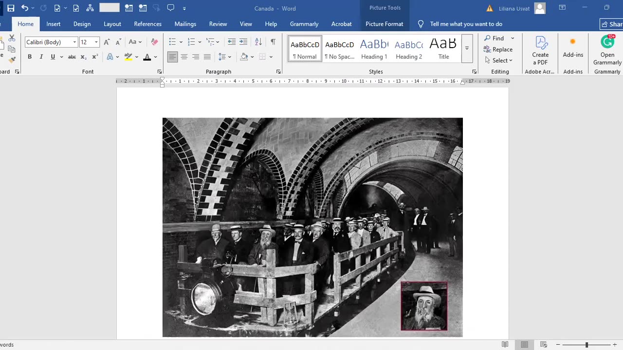Expand the Styles gallery more arrow
The width and height of the screenshot is (623, 350).
(x=467, y=49)
